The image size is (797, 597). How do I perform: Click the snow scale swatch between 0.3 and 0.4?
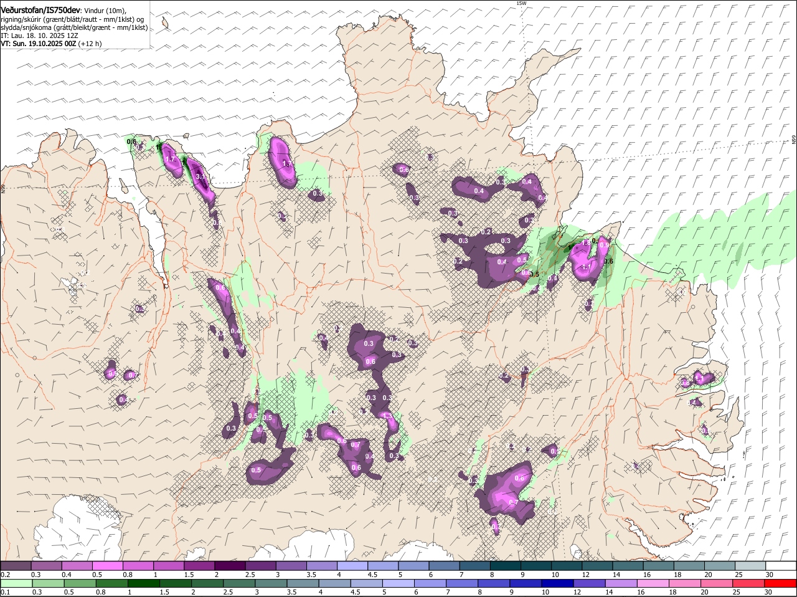[46, 565]
